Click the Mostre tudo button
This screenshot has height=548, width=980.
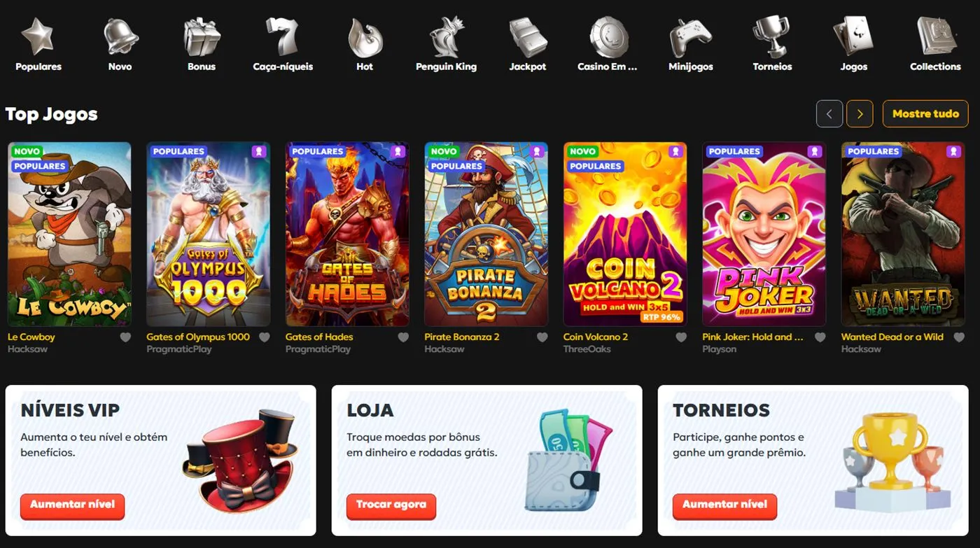[925, 114]
